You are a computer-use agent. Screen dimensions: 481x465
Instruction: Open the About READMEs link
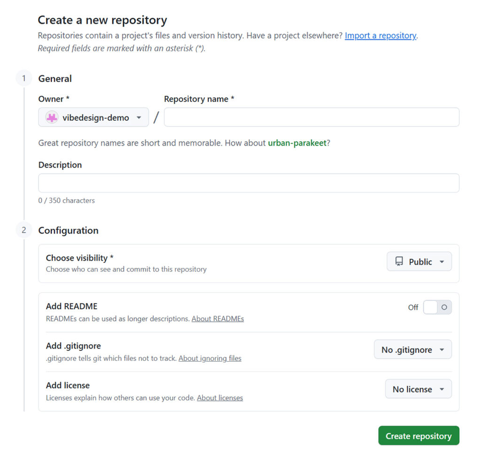coord(217,319)
